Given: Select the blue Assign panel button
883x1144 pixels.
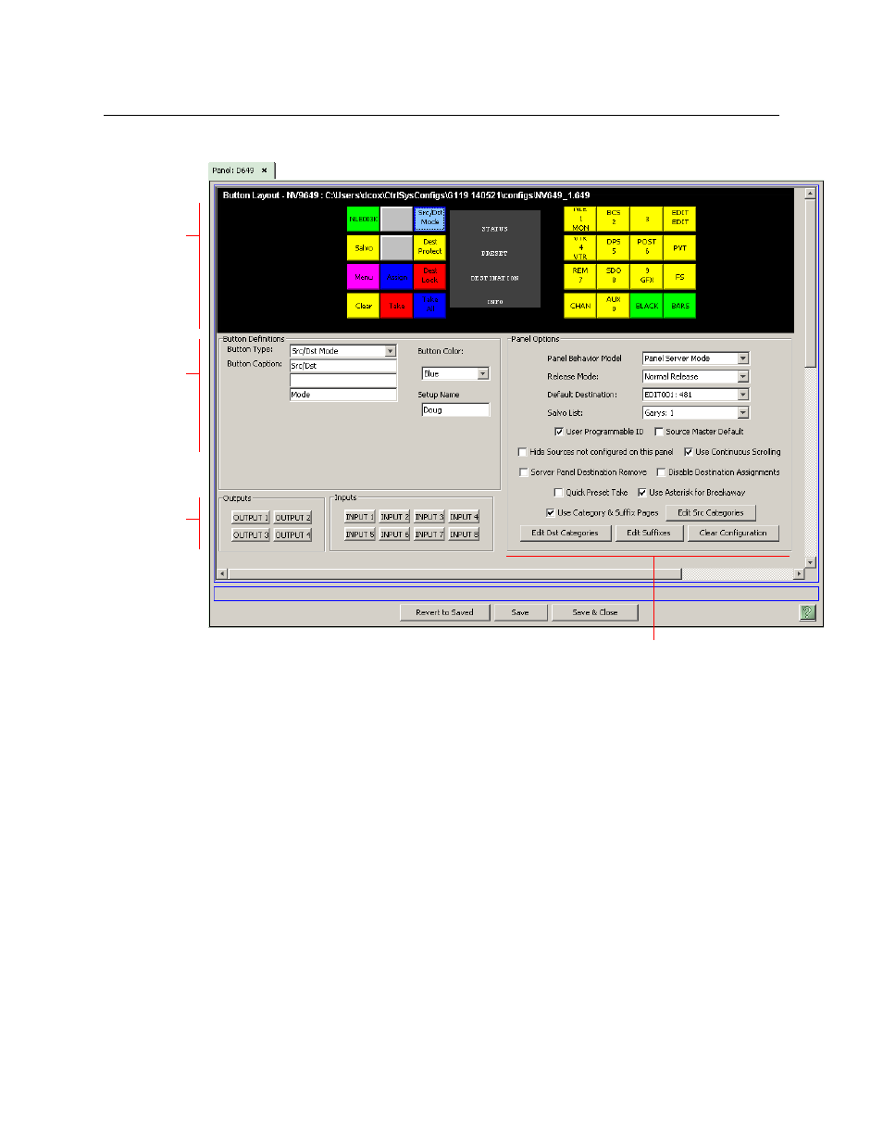Looking at the screenshot, I should tap(396, 276).
